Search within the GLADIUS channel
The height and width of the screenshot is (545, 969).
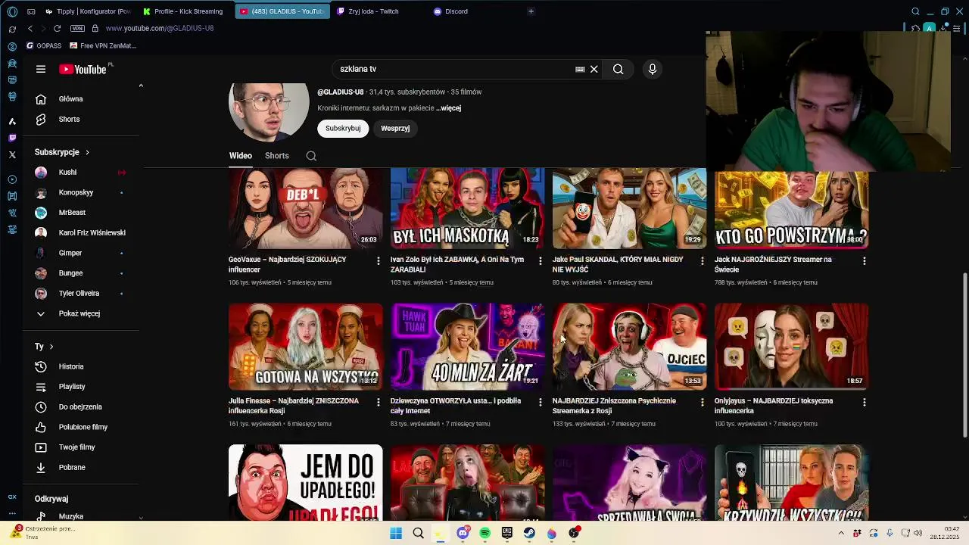click(x=311, y=155)
